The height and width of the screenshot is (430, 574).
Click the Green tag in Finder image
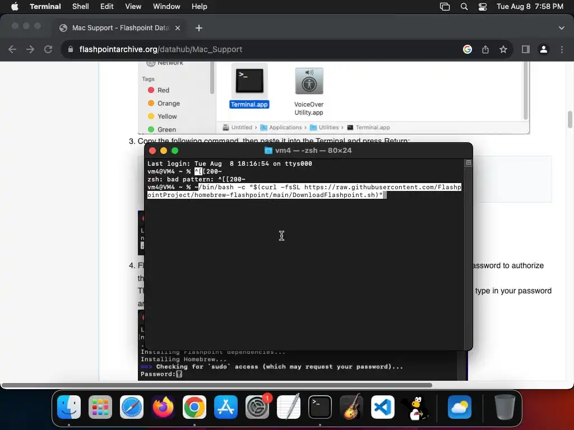click(x=162, y=129)
